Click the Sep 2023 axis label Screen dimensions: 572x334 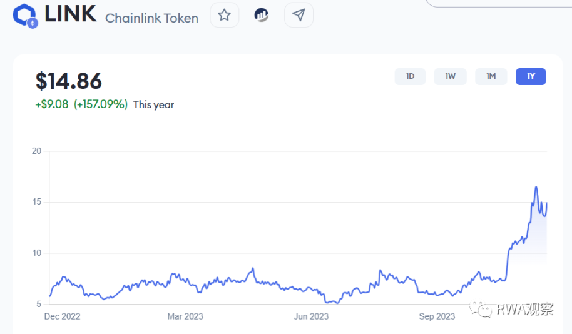click(437, 316)
